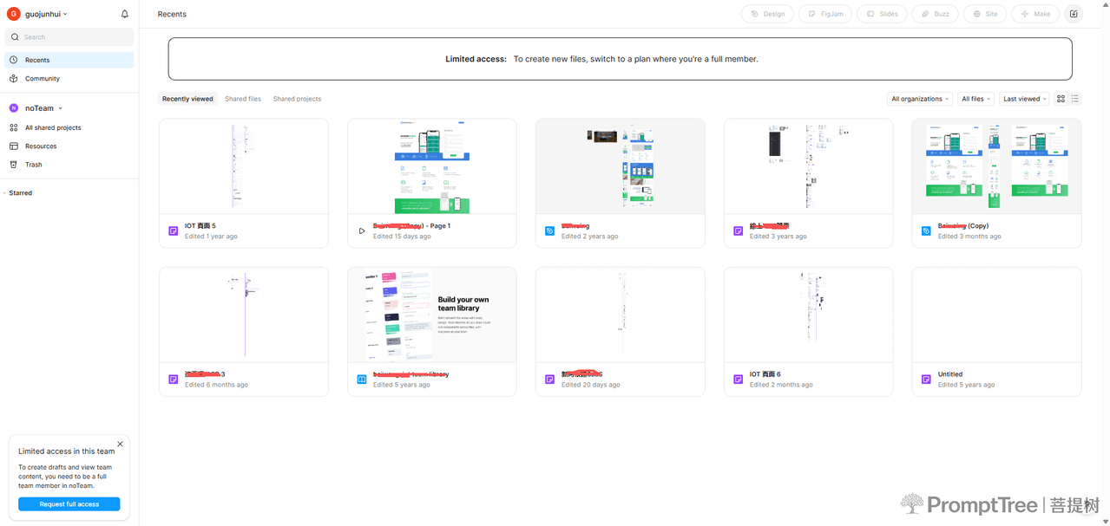Expand the All organizations dropdown

(919, 99)
